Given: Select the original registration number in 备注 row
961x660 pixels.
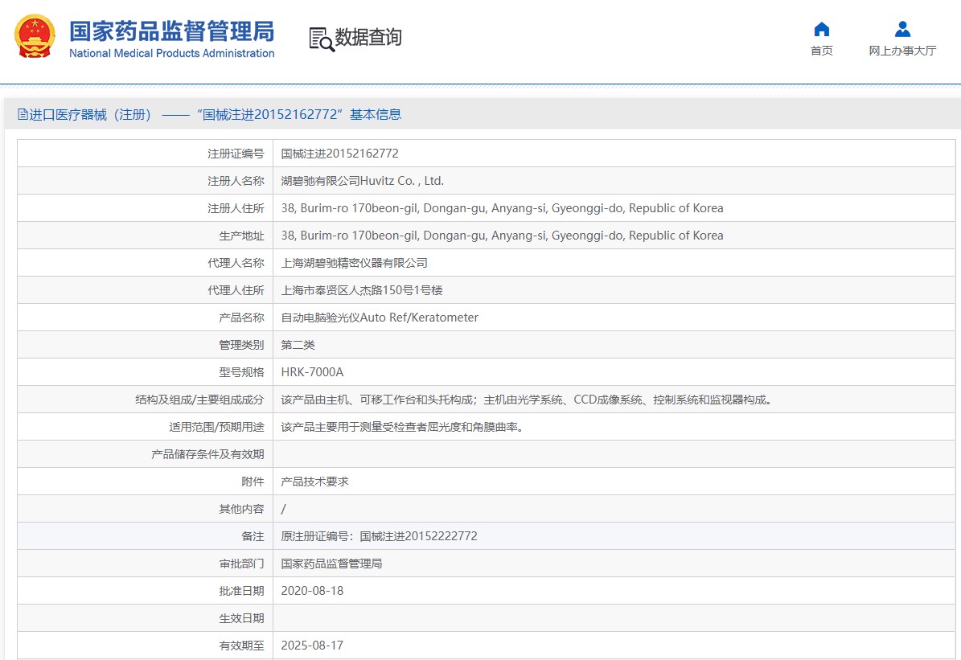Looking at the screenshot, I should (379, 536).
